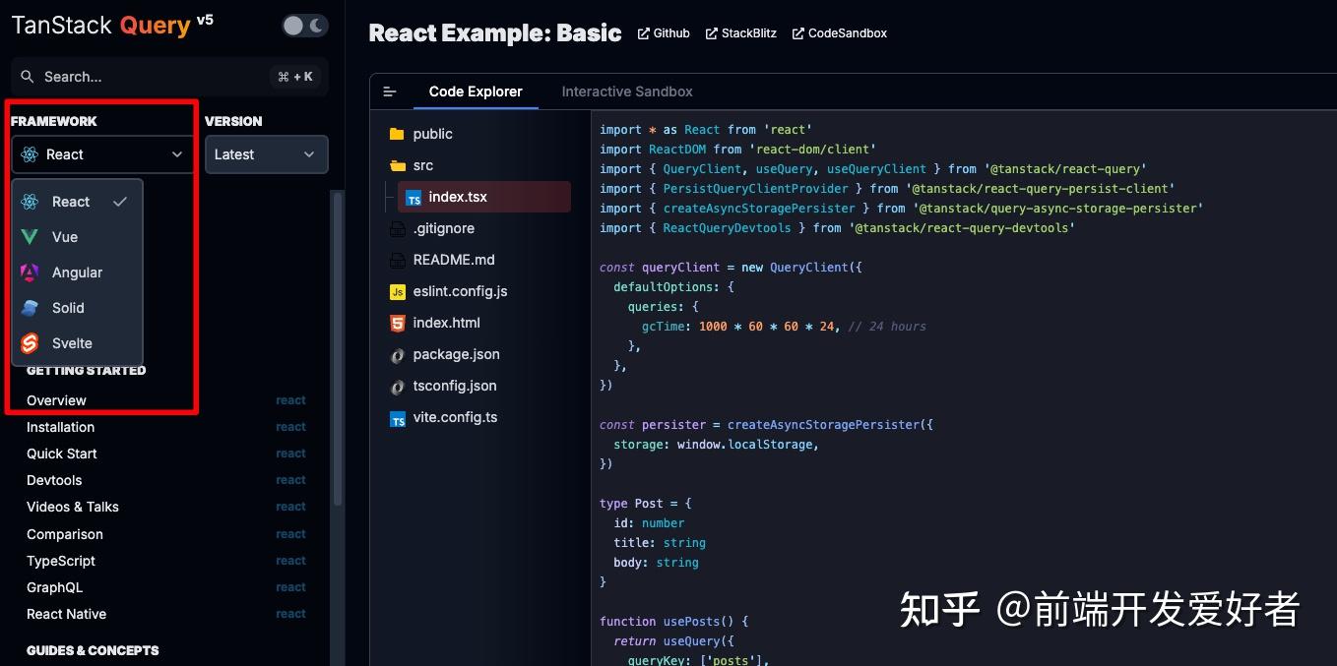Open the Quick Start docs link
Viewport: 1337px width, 666px height.
coord(62,454)
